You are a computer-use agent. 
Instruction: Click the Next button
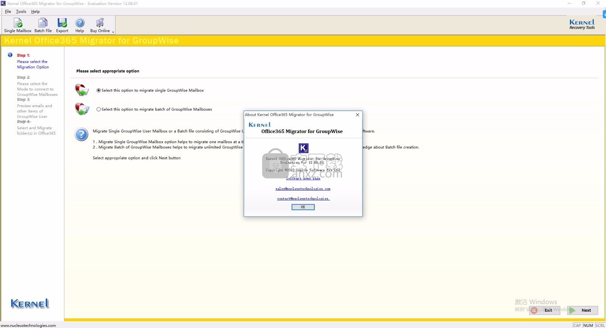pos(583,310)
